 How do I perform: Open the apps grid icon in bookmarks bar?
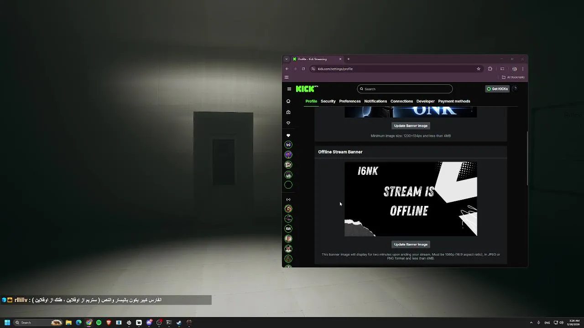pyautogui.click(x=287, y=77)
